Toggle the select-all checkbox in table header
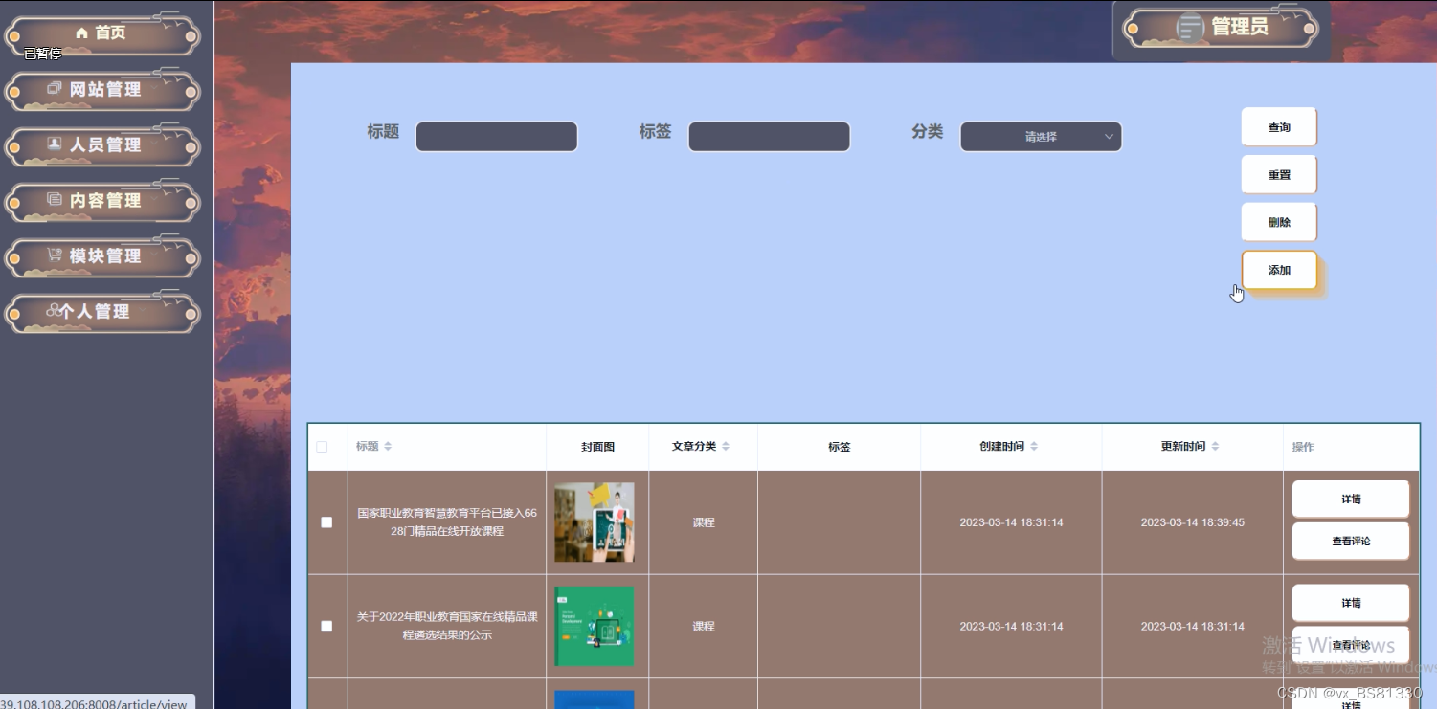1437x709 pixels. click(322, 447)
